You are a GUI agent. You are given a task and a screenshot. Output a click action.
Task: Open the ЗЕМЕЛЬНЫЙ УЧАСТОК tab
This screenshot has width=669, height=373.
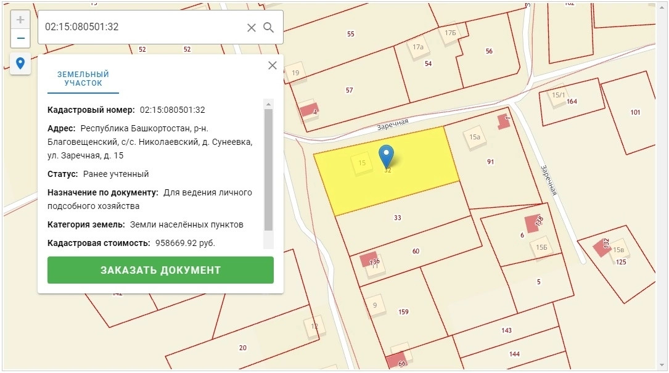coord(83,78)
